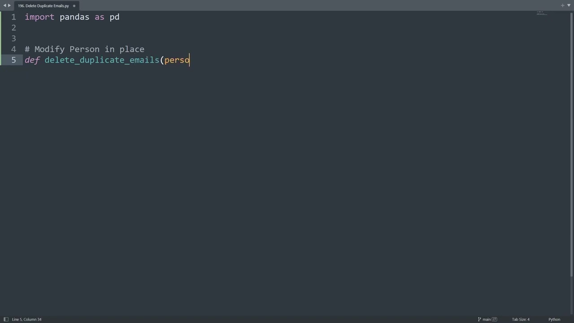Toggle the sidebar from the status bar icon

click(6, 319)
